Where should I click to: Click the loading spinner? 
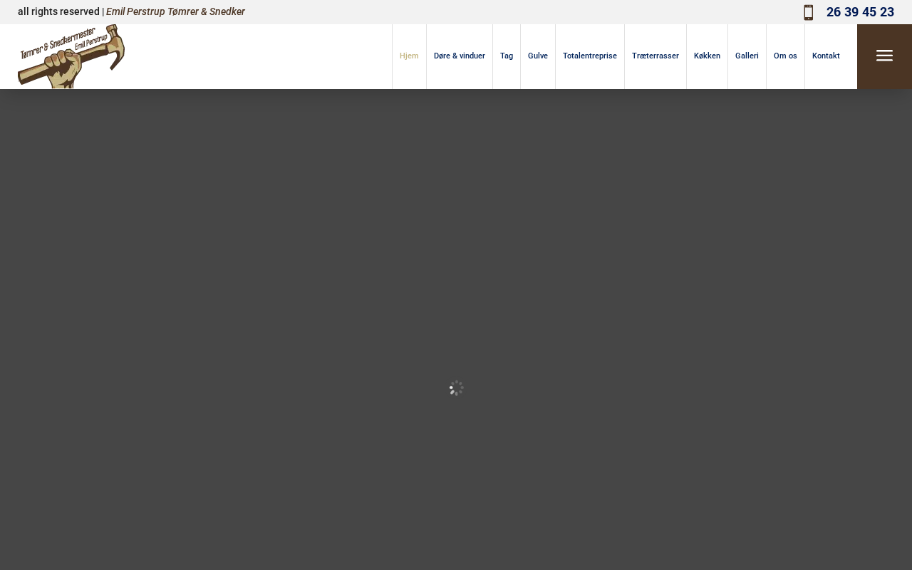pyautogui.click(x=456, y=388)
